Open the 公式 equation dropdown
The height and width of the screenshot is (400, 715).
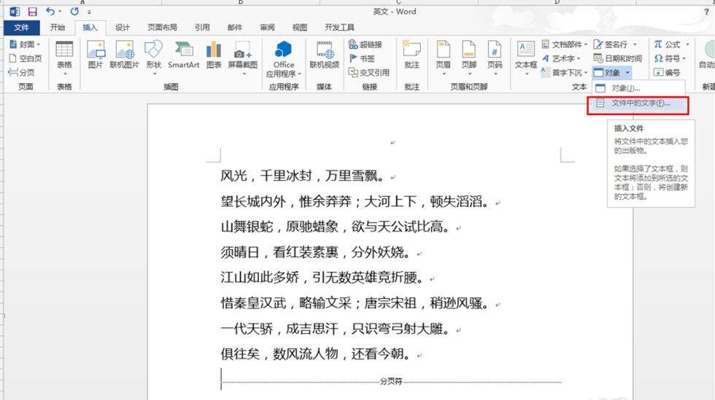pos(671,44)
